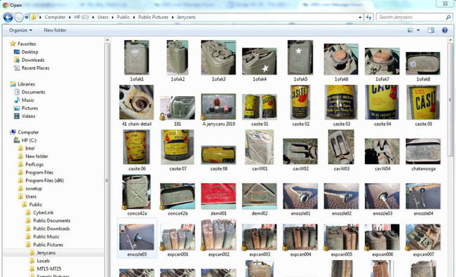Toggle the preview pane icon
The image size is (456, 277).
[431, 30]
